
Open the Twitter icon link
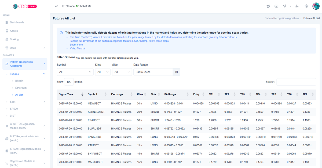click(268, 6)
